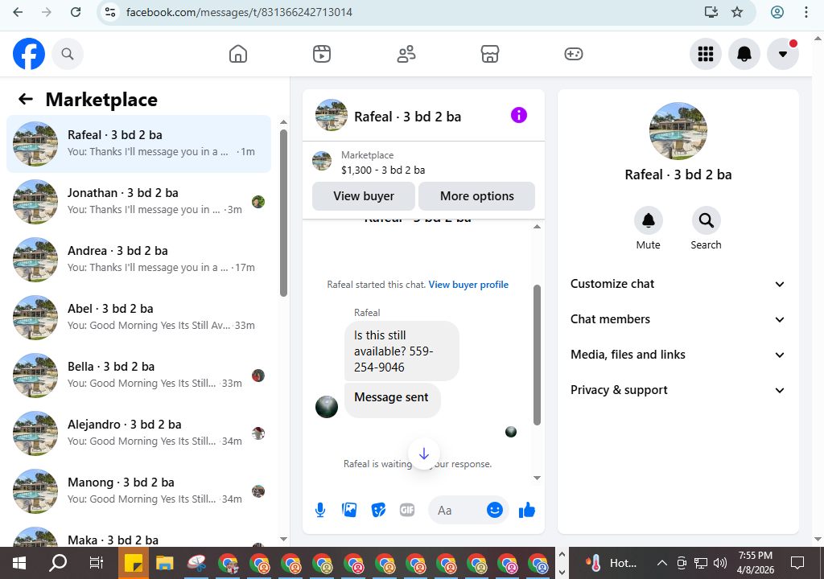Image resolution: width=824 pixels, height=579 pixels.
Task: Expand the Customize chat section
Action: 678,284
